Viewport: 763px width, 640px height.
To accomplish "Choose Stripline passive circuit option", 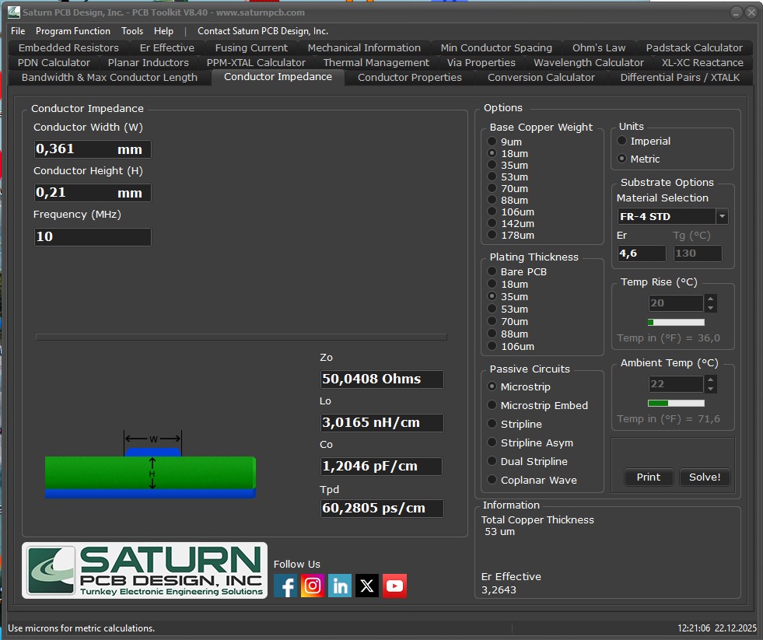I will (492, 425).
